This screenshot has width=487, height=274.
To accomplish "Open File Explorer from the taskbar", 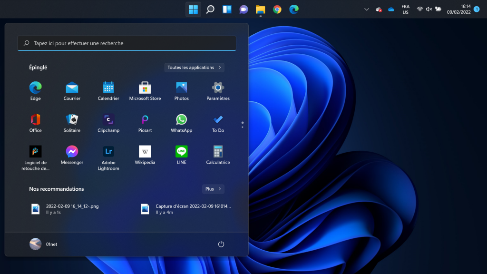I will 260,9.
